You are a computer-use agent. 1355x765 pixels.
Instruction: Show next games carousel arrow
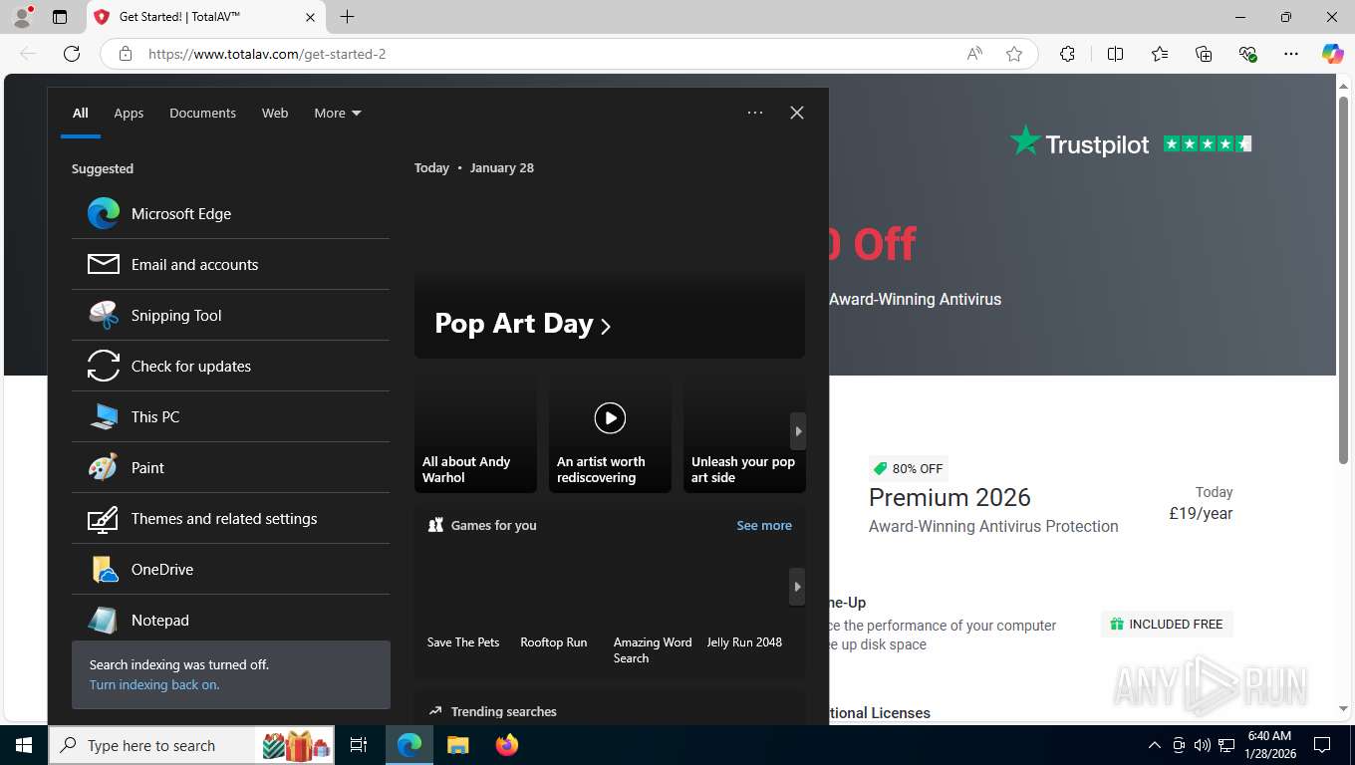pos(797,587)
